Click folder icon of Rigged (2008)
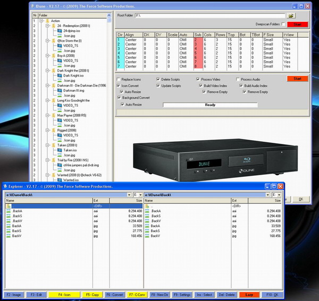Image resolution: width=319 pixels, height=301 pixels. tap(54, 130)
